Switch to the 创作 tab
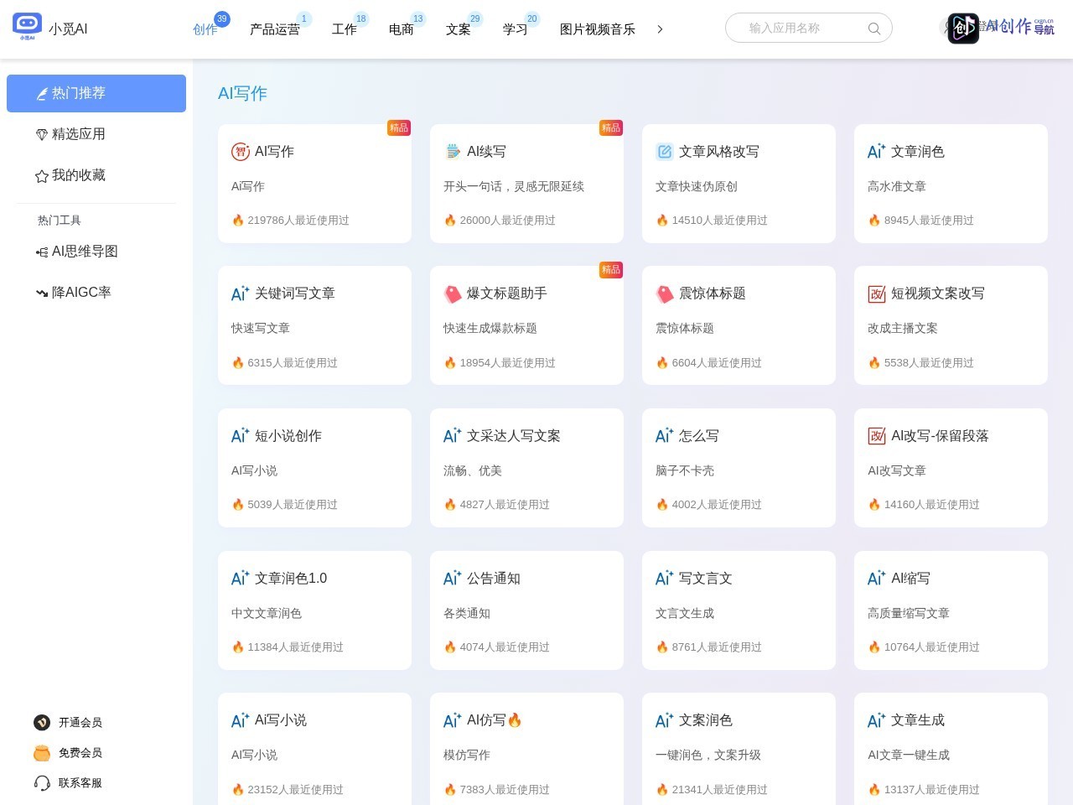The width and height of the screenshot is (1073, 805). pos(205,29)
